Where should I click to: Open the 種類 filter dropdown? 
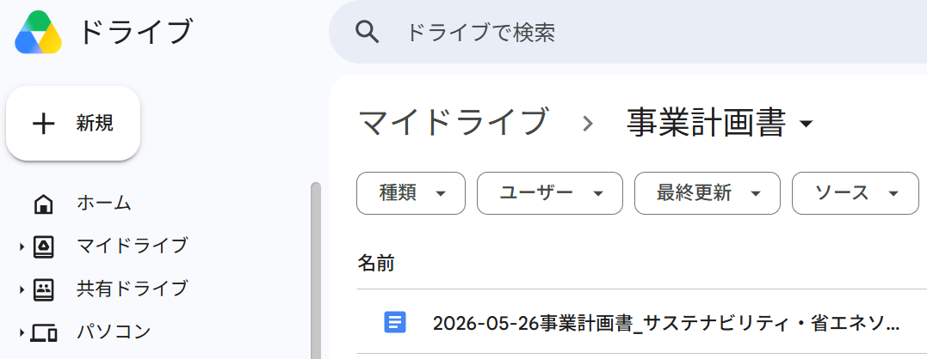point(411,192)
